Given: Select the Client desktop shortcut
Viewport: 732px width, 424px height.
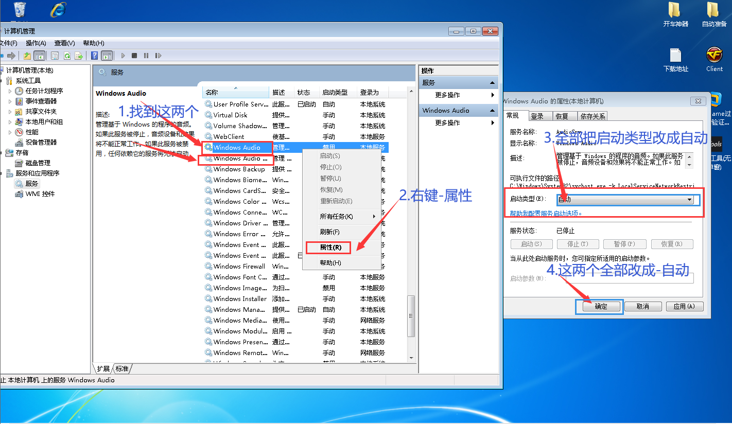Looking at the screenshot, I should click(714, 59).
